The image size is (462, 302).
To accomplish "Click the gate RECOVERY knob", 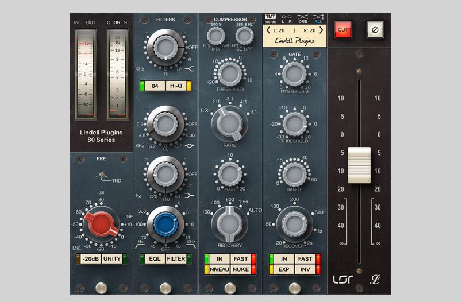I will [x=294, y=224].
